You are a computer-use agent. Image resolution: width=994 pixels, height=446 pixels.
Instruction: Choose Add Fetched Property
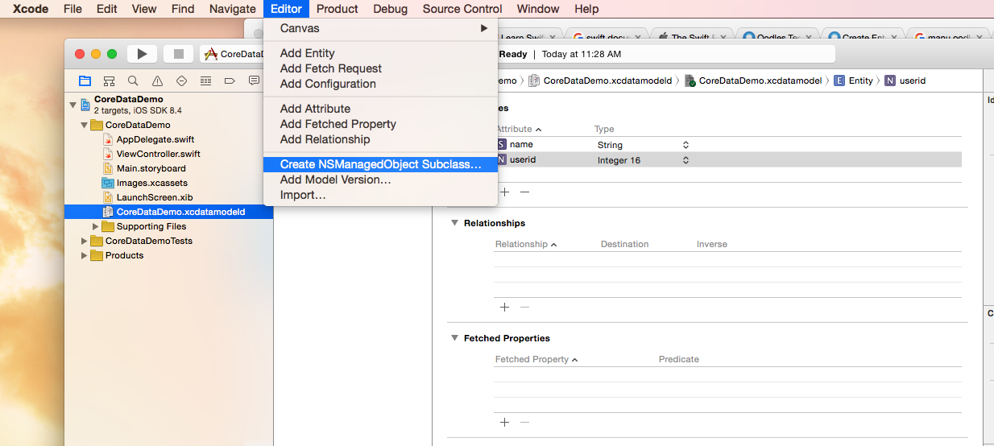381,124
